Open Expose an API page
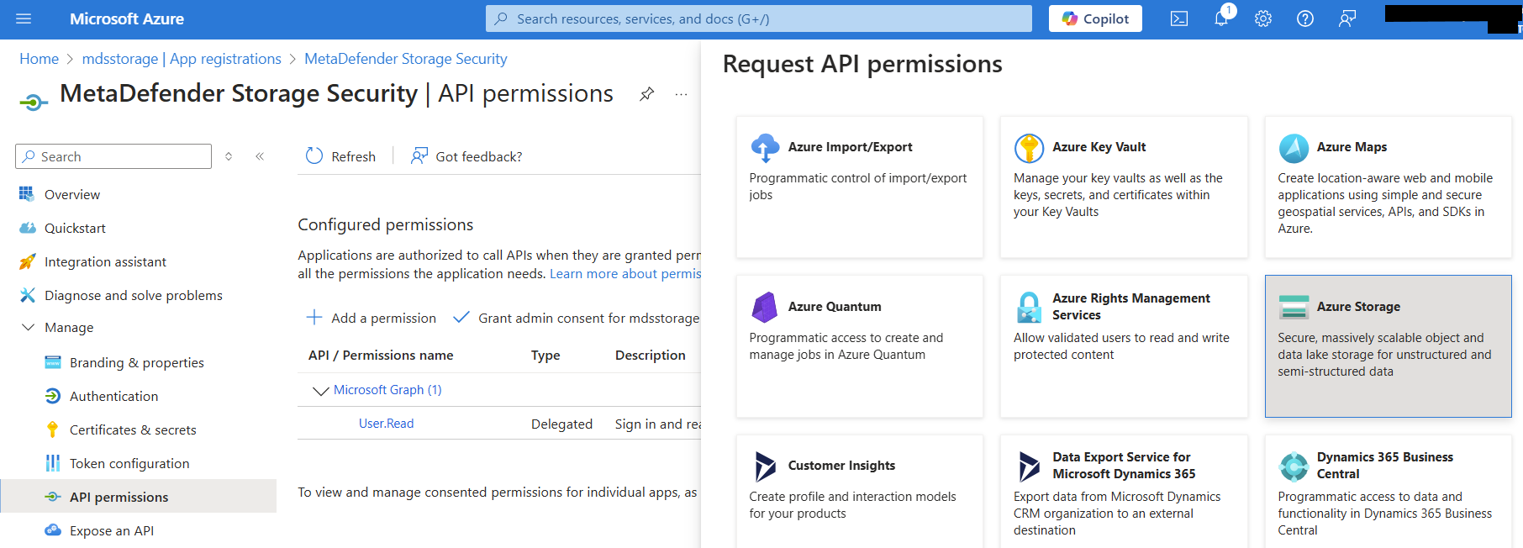 (112, 530)
